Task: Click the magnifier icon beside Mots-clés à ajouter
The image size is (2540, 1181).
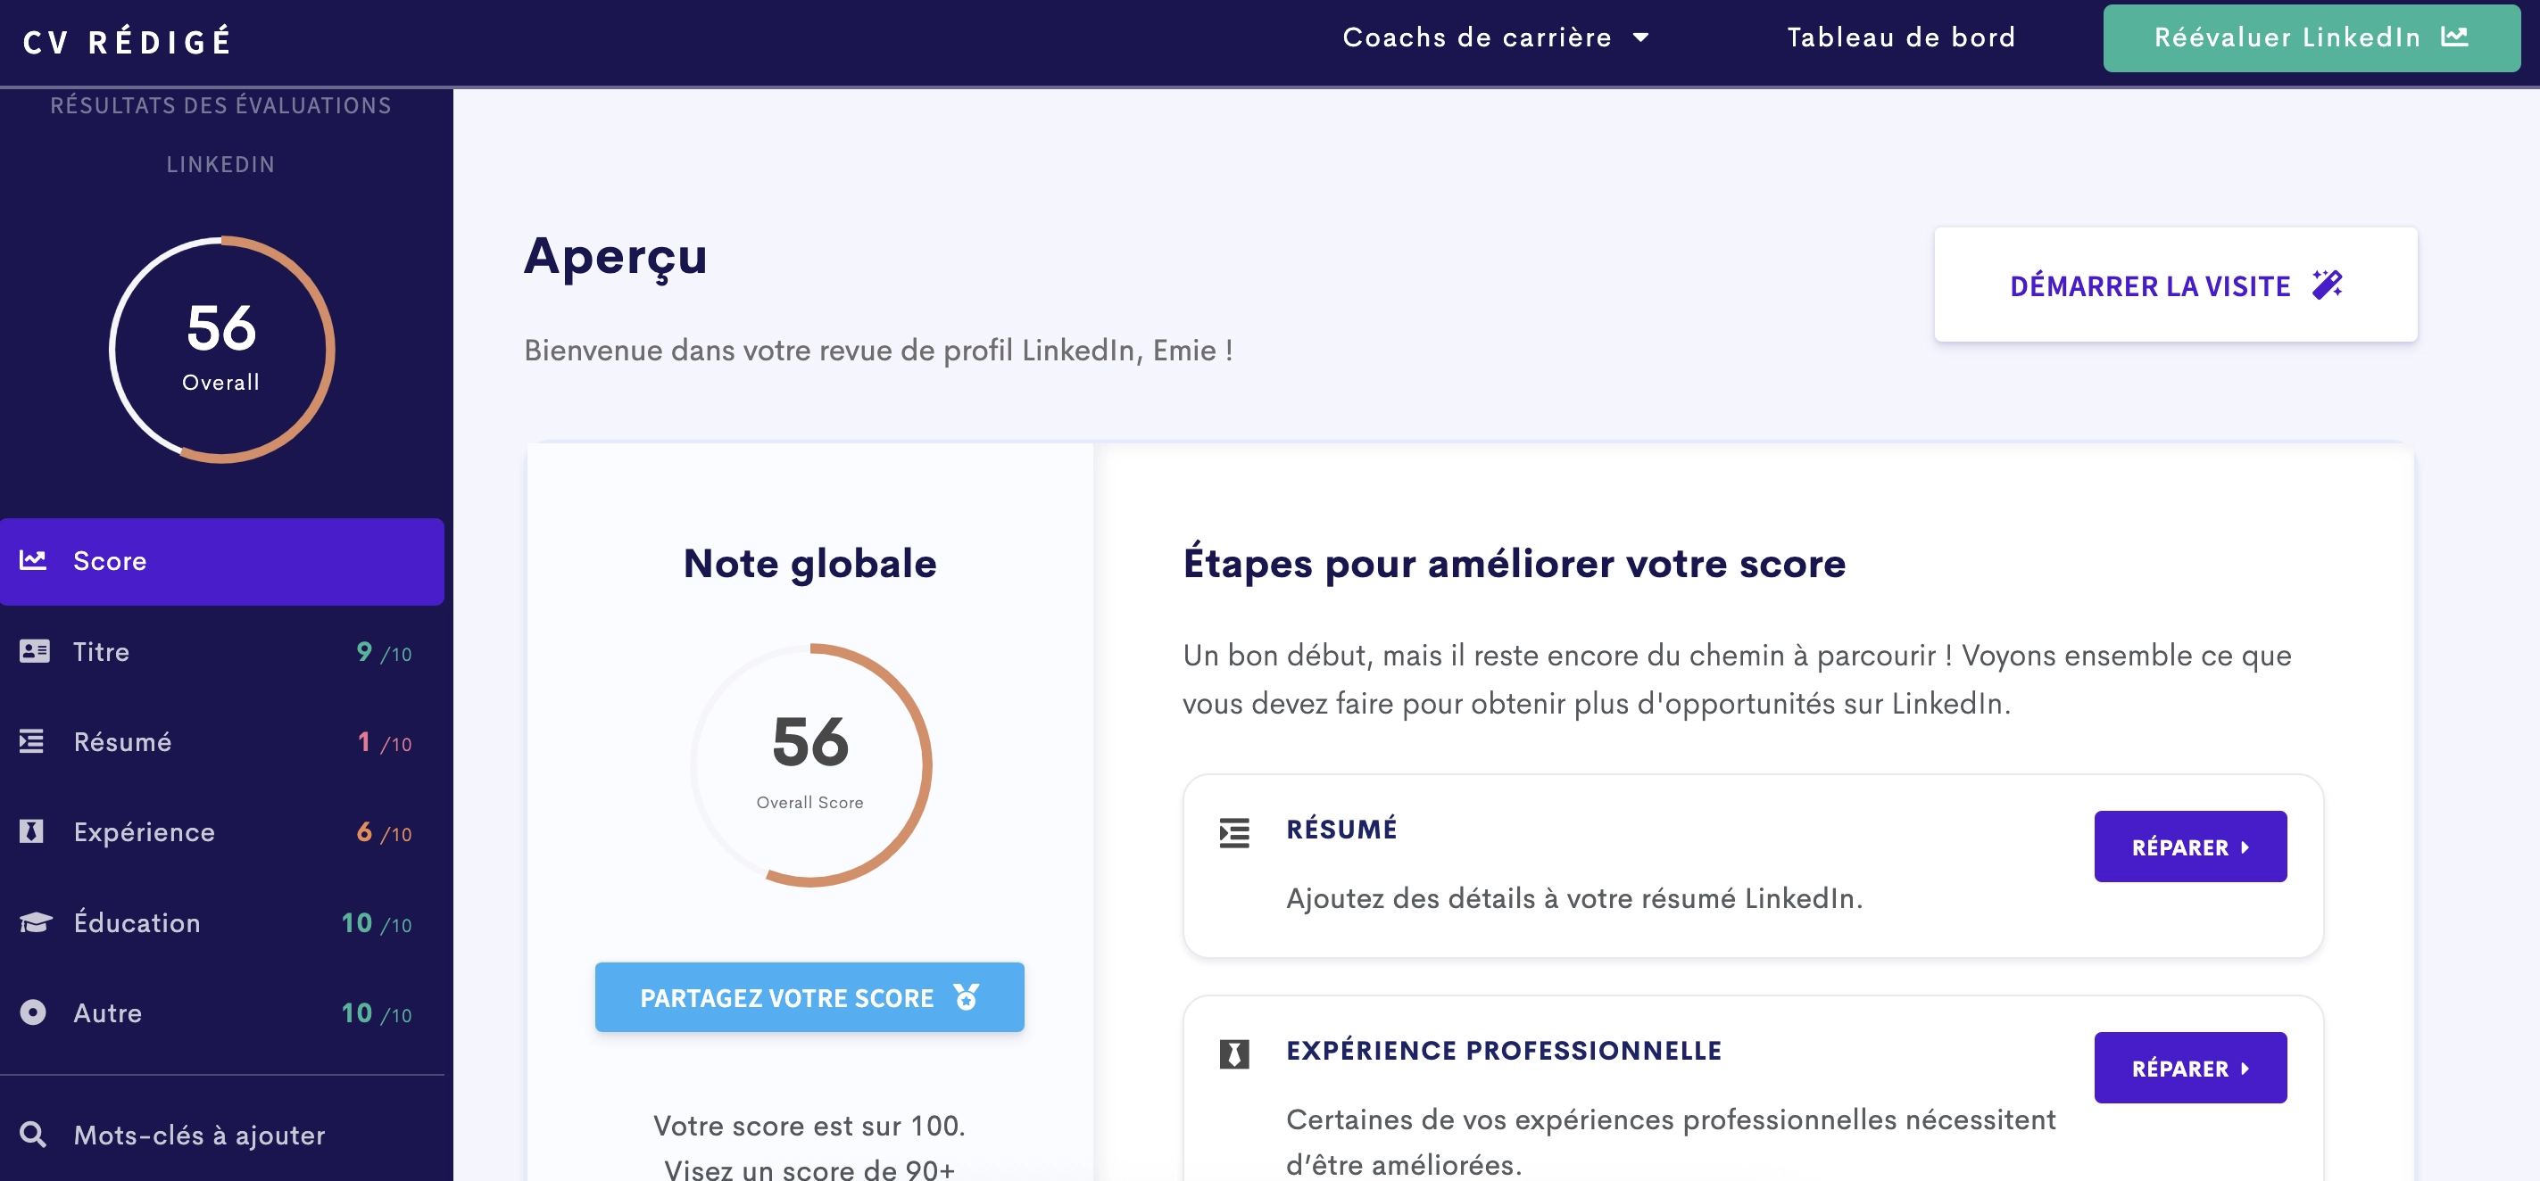Action: [x=34, y=1135]
